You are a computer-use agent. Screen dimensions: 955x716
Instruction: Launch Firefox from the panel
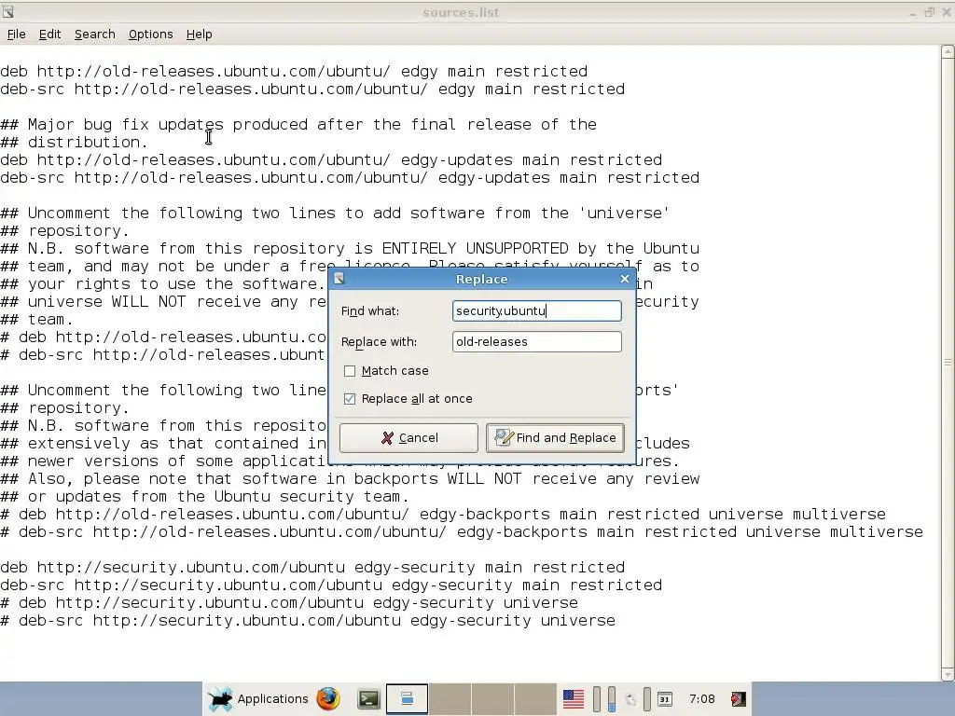pos(327,698)
